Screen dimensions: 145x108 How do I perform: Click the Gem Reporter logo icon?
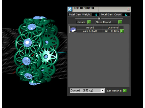[x=70, y=9]
